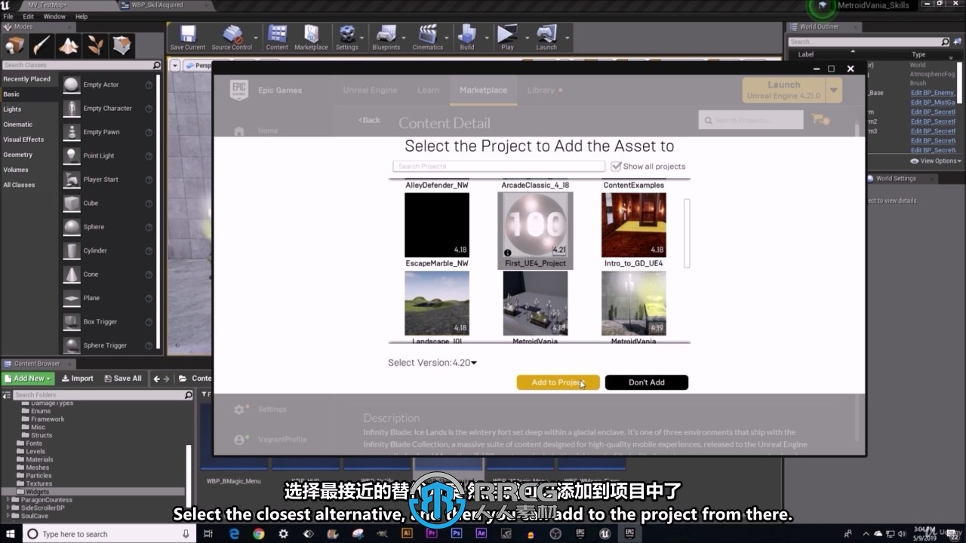Viewport: 966px width, 543px height.
Task: Click Save Current in the Unreal toolbar
Action: coord(187,38)
